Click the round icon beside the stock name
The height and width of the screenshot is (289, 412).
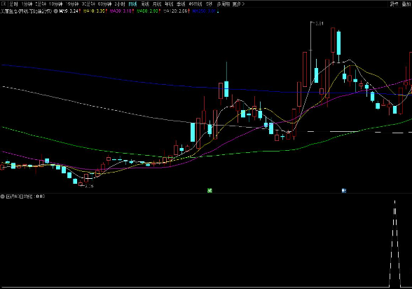click(56, 11)
